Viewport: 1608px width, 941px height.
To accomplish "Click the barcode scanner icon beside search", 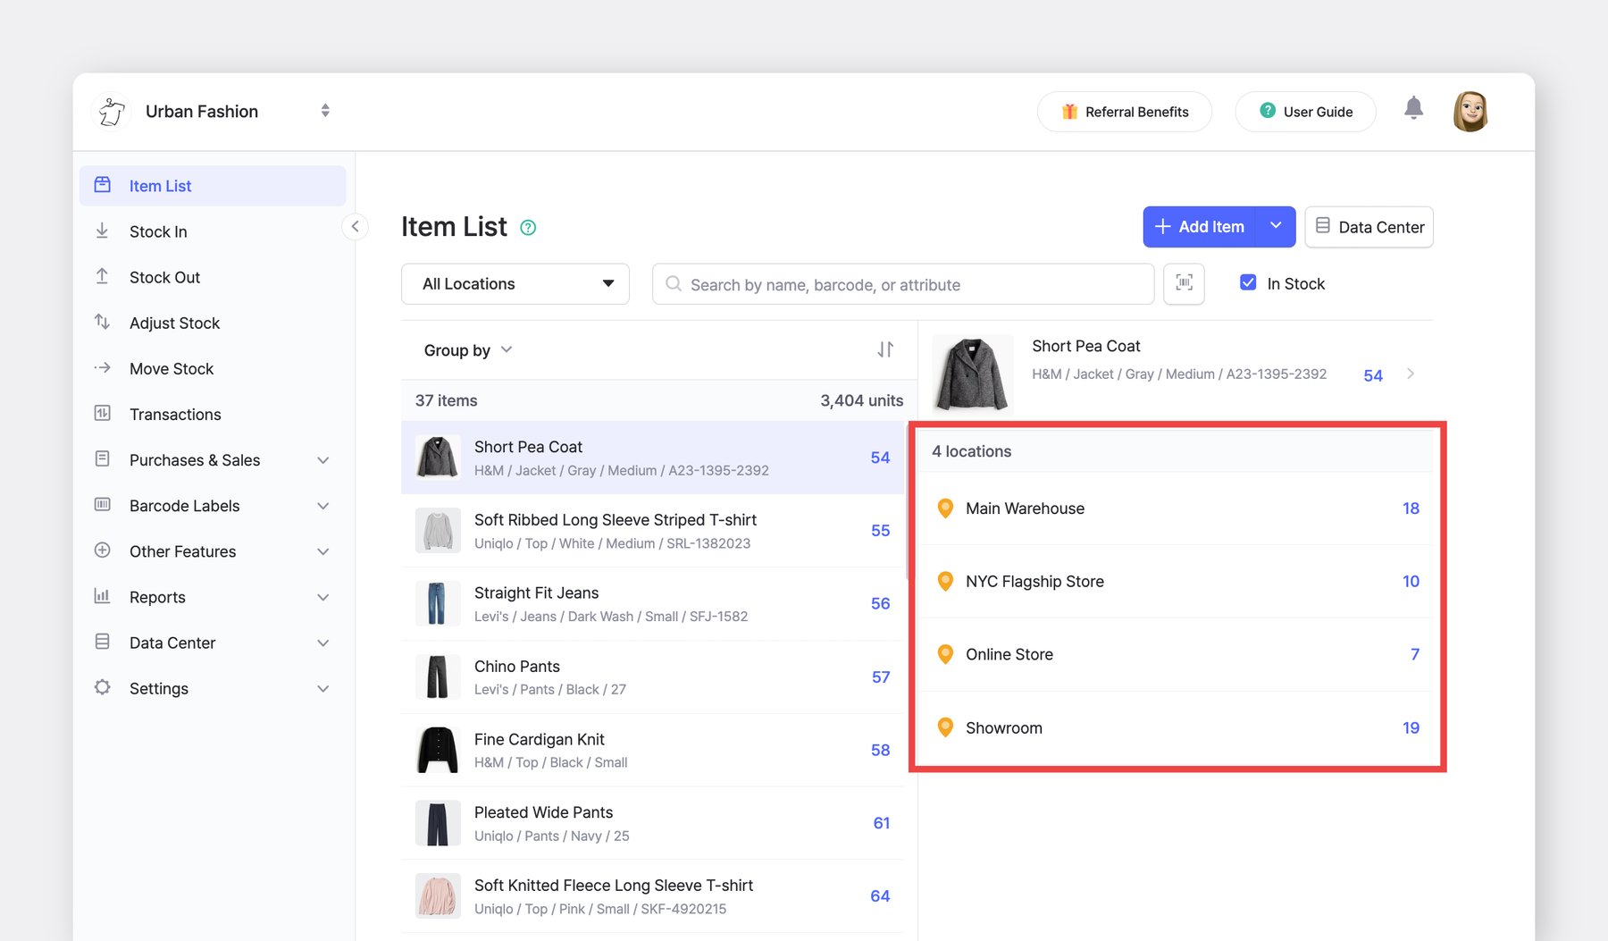I will point(1184,283).
